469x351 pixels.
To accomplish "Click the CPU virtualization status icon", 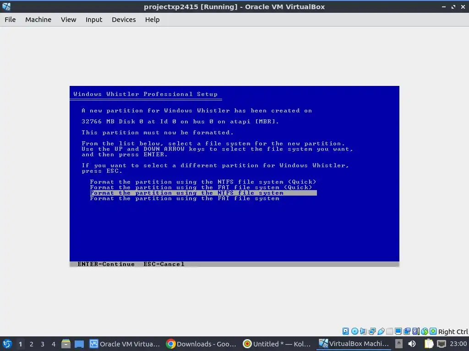I will point(416,331).
